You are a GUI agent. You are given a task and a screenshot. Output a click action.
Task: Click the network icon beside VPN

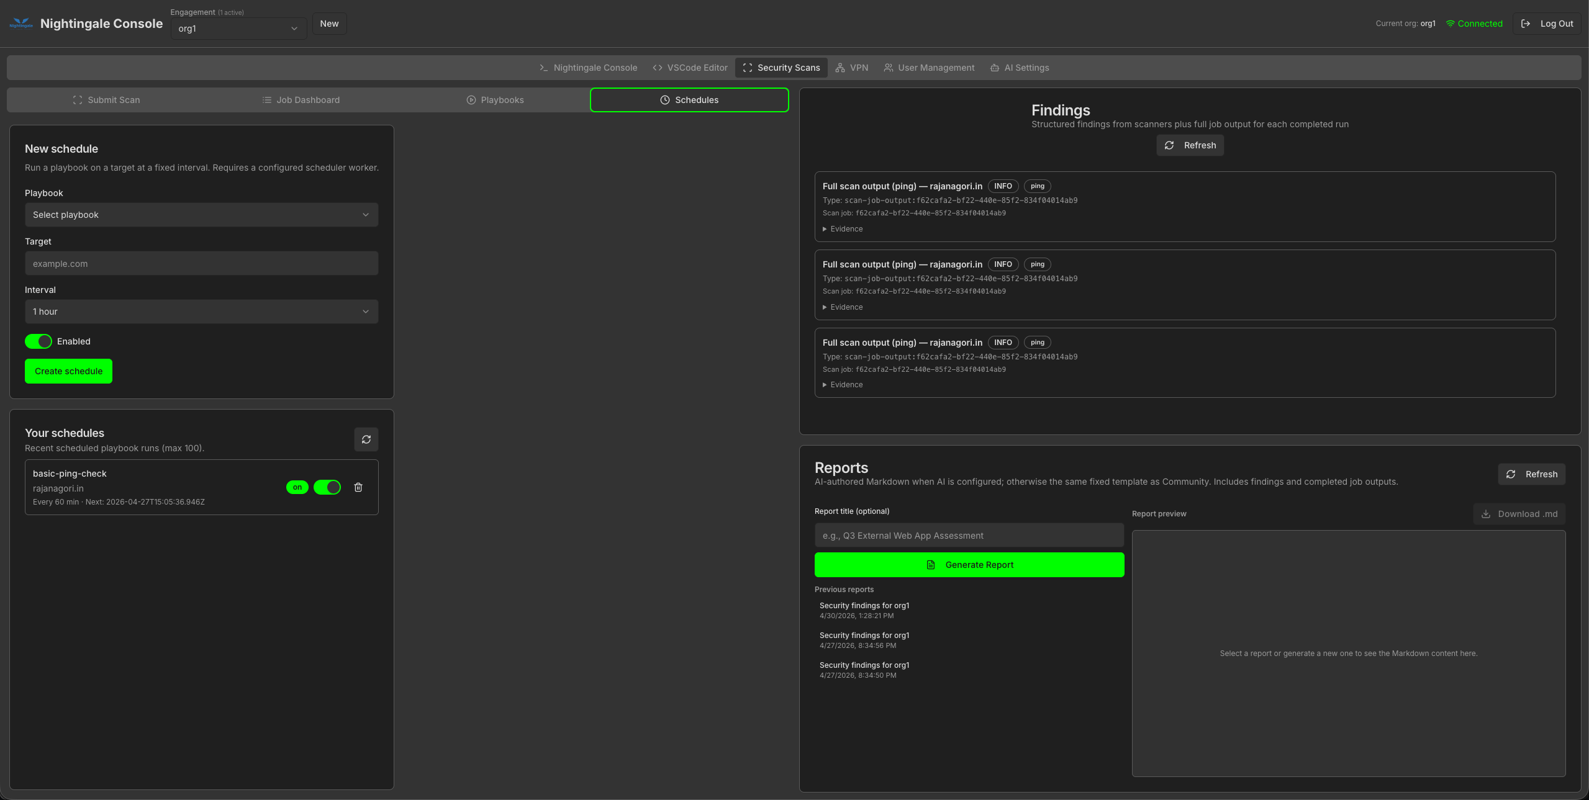click(840, 68)
